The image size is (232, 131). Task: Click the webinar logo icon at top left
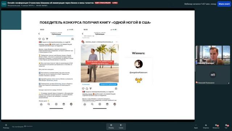pos(4,4)
